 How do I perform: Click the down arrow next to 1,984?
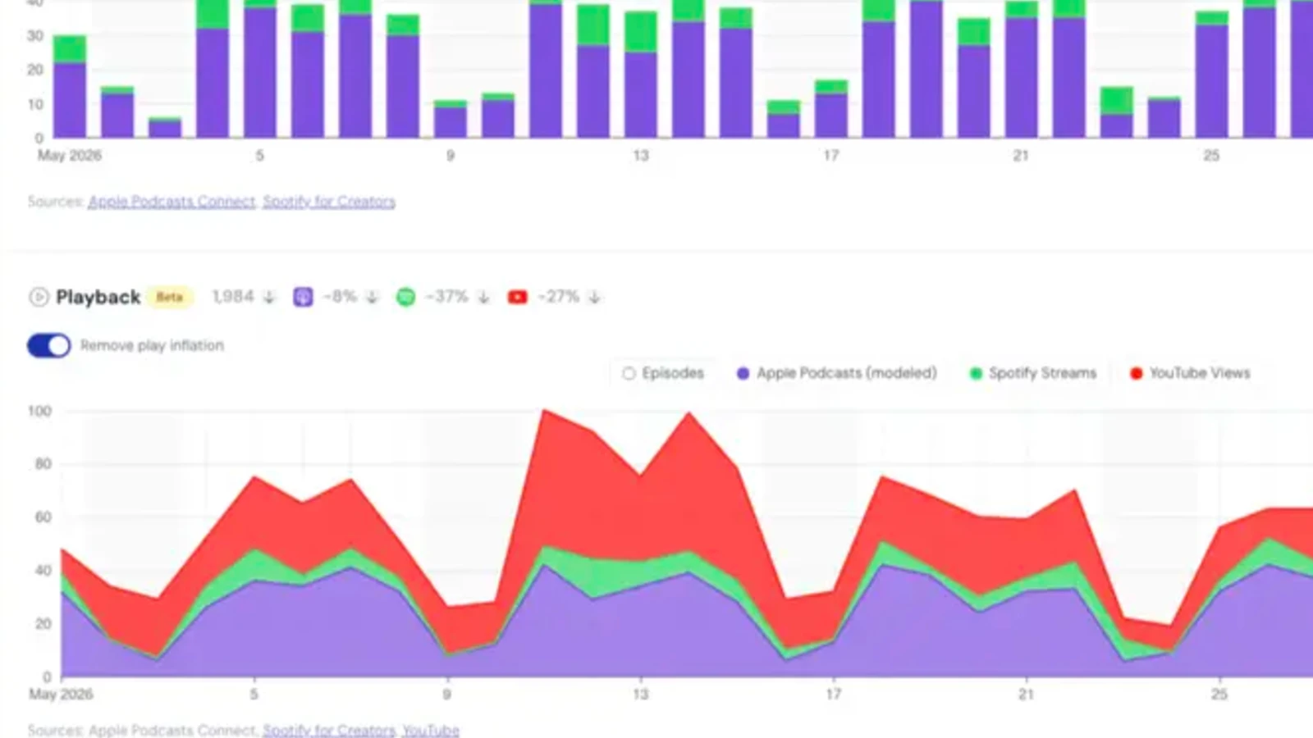[x=268, y=297]
